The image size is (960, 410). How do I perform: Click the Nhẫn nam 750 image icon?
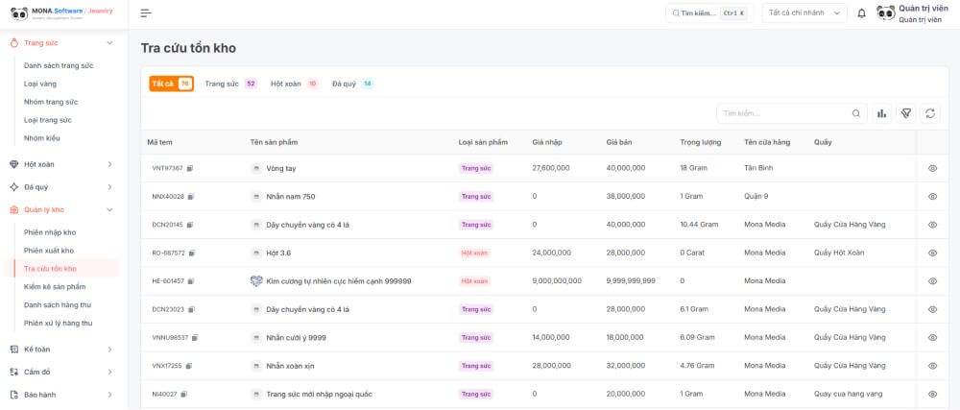(x=256, y=197)
